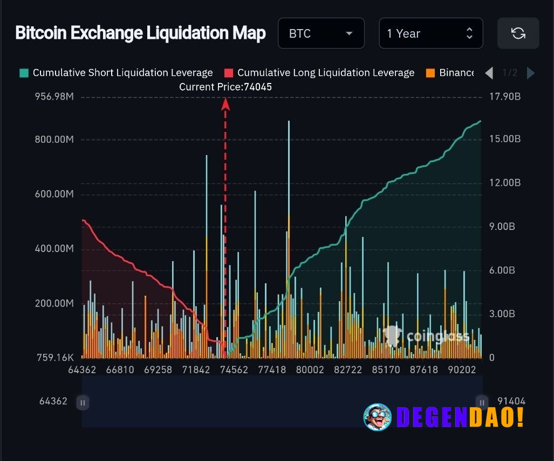Click the 64362 slider start value
The width and height of the screenshot is (554, 461).
pyautogui.click(x=53, y=401)
